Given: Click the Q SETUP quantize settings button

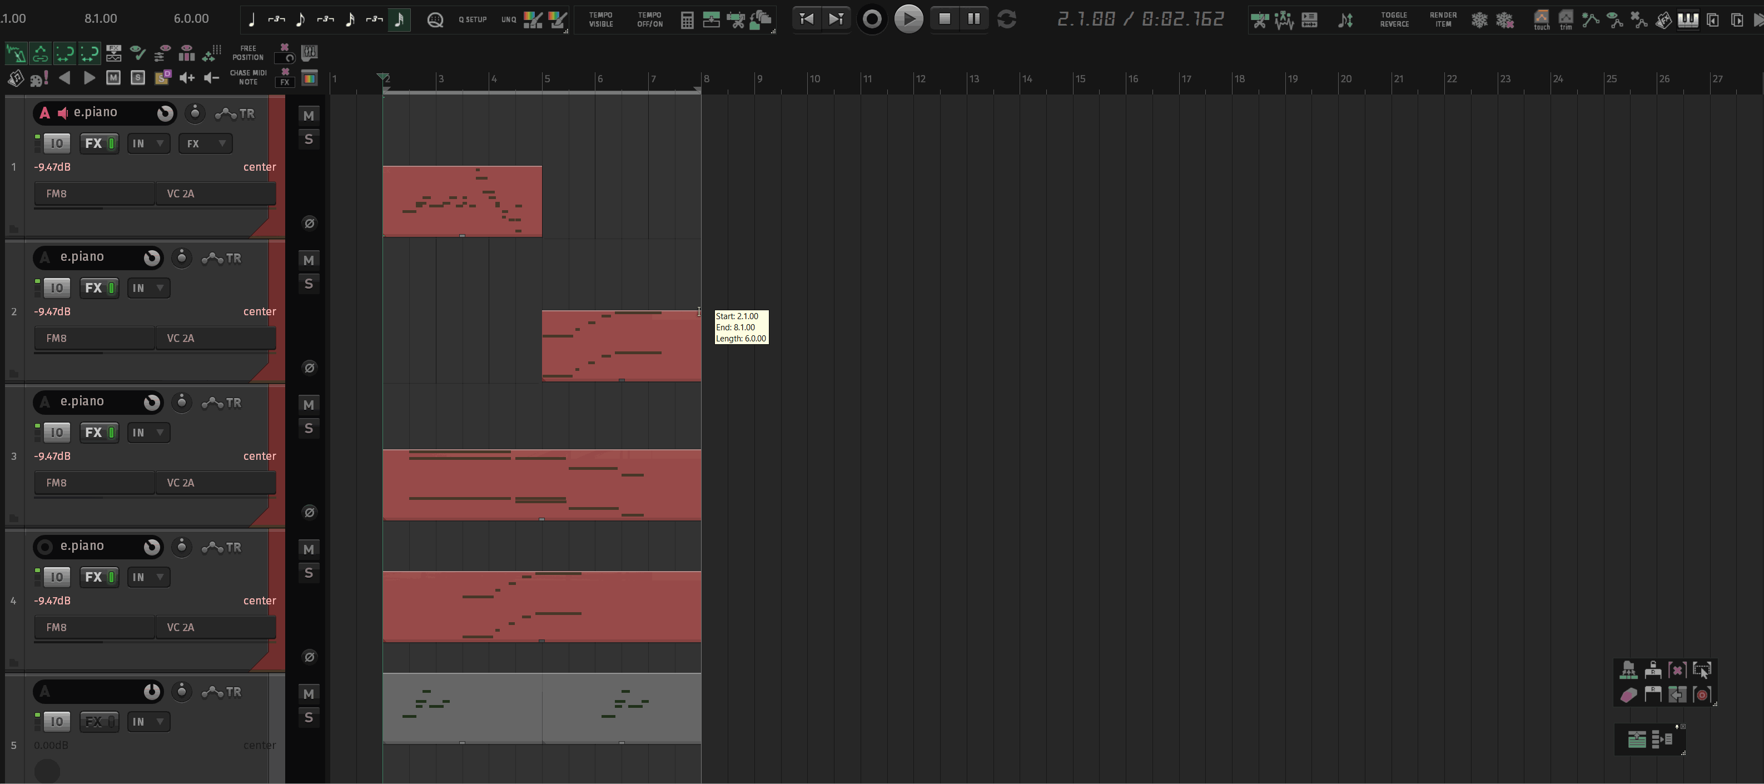Looking at the screenshot, I should (472, 20).
